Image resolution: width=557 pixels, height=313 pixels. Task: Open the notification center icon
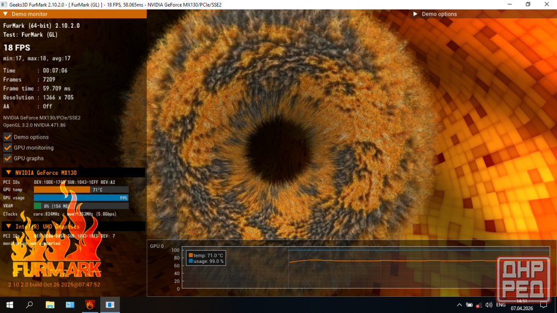[544, 305]
